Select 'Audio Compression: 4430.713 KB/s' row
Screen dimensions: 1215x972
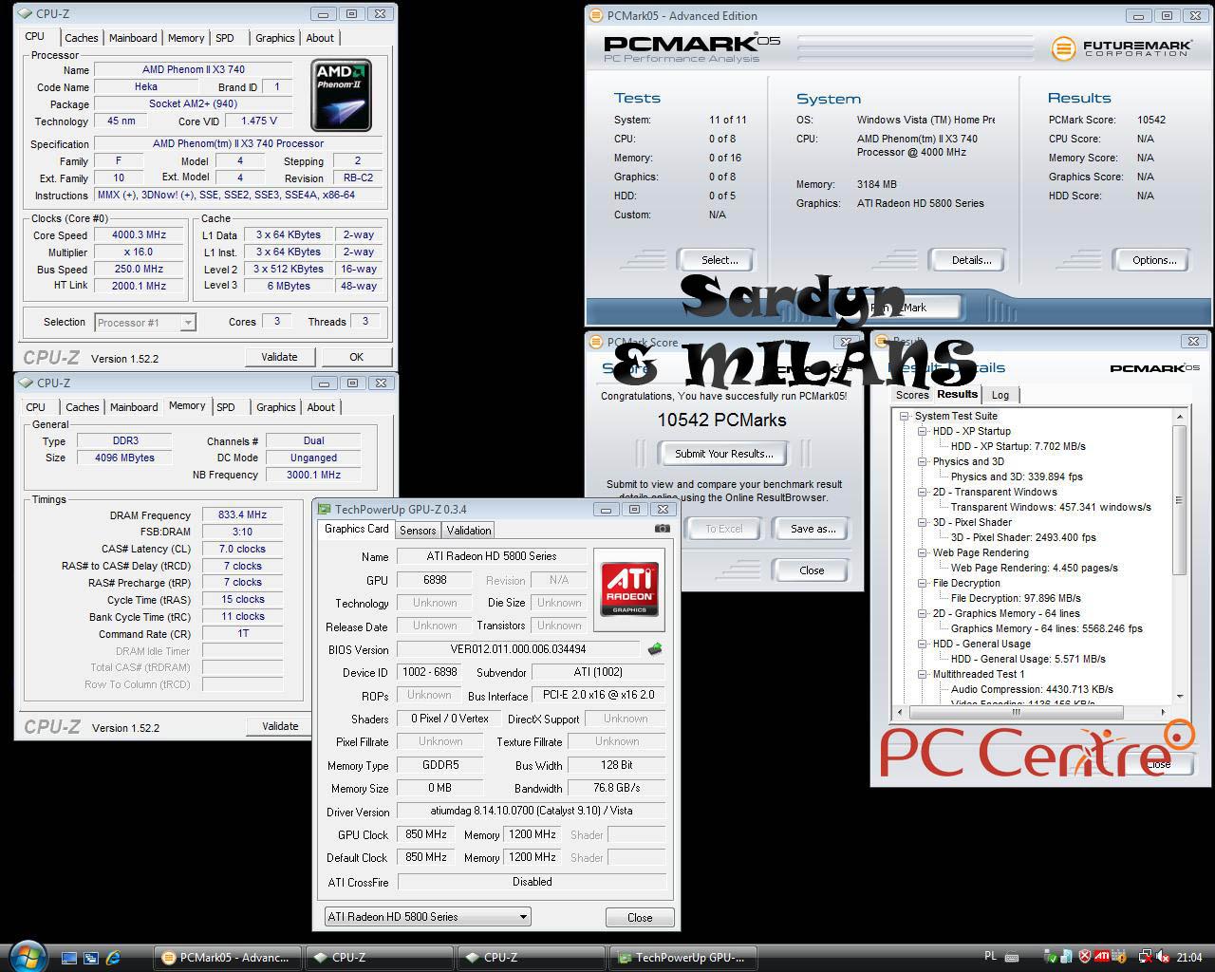click(1032, 689)
